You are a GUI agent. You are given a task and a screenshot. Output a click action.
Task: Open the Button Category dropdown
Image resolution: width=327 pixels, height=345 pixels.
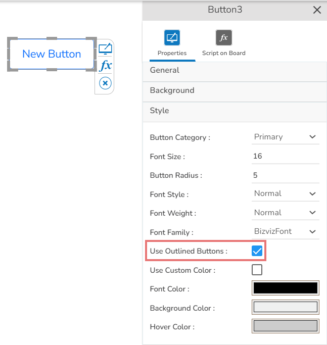[x=286, y=137]
